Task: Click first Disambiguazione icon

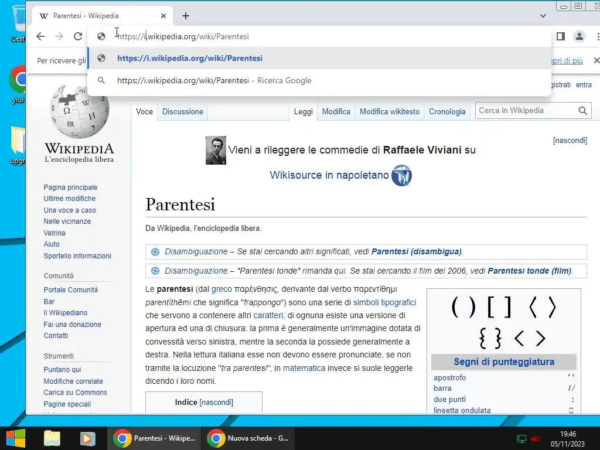Action: click(x=155, y=252)
